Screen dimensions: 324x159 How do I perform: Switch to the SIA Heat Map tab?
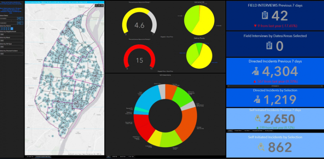tap(30, 156)
